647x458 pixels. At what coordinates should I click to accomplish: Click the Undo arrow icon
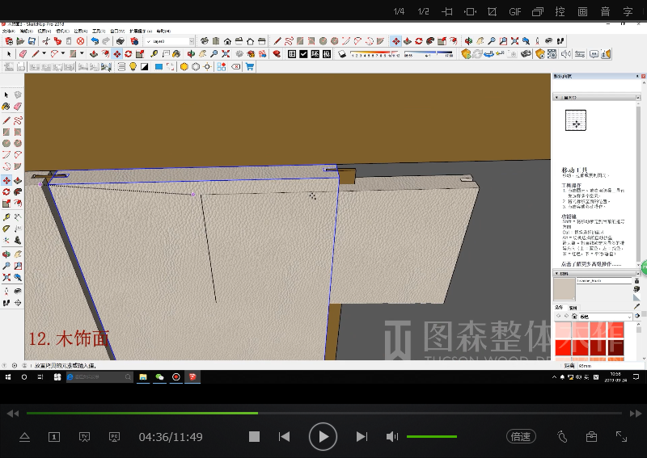coord(95,41)
